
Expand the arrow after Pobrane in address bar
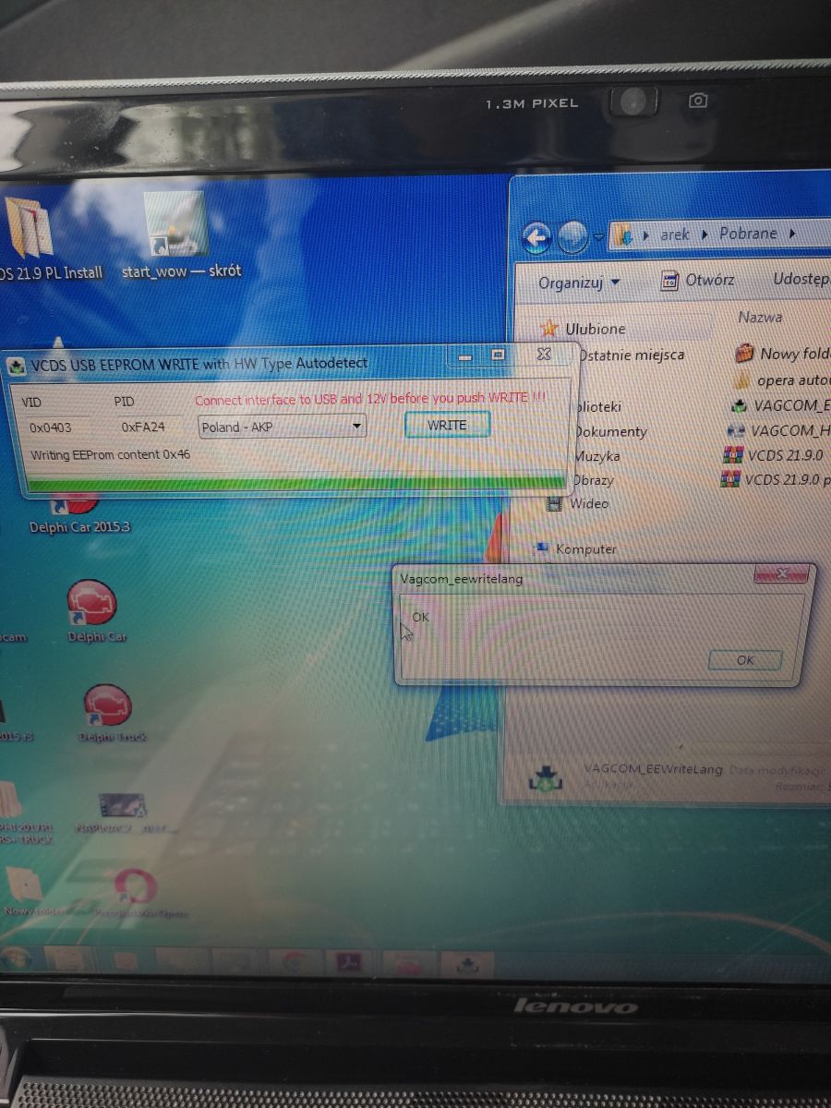tap(792, 235)
